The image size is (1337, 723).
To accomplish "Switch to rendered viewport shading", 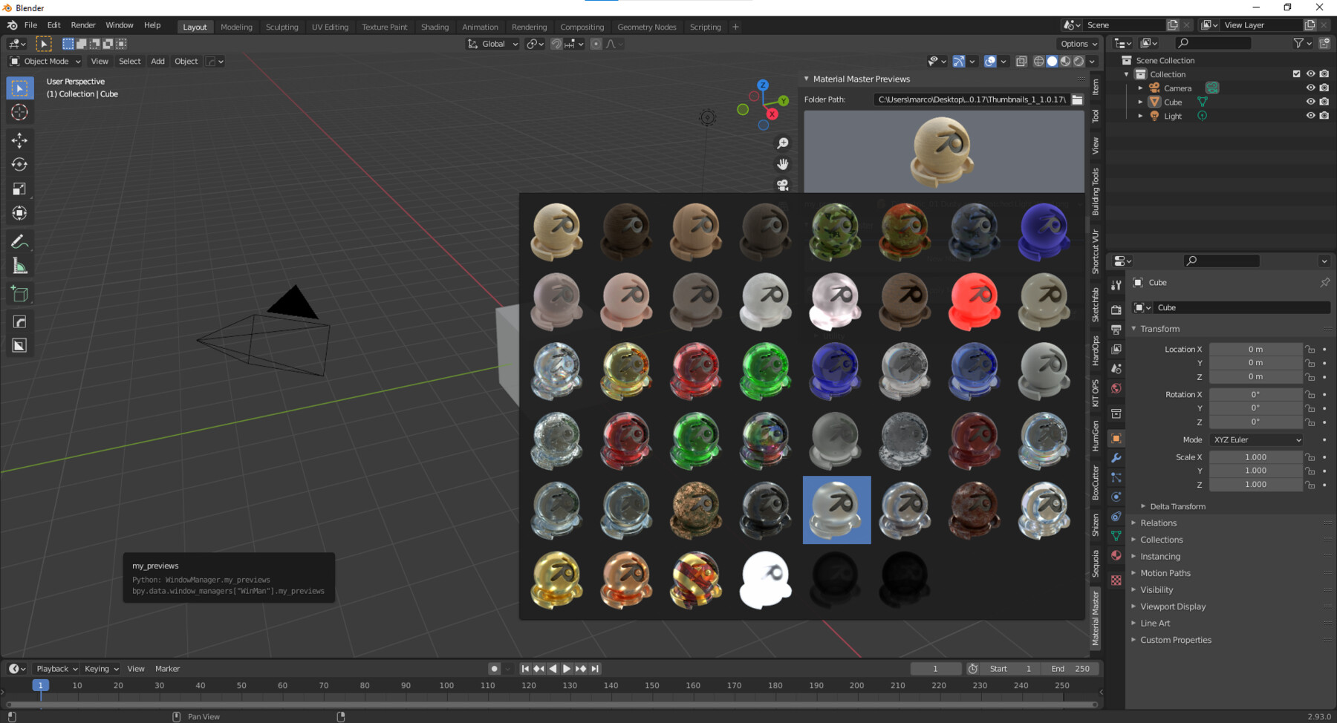I will tap(1079, 62).
